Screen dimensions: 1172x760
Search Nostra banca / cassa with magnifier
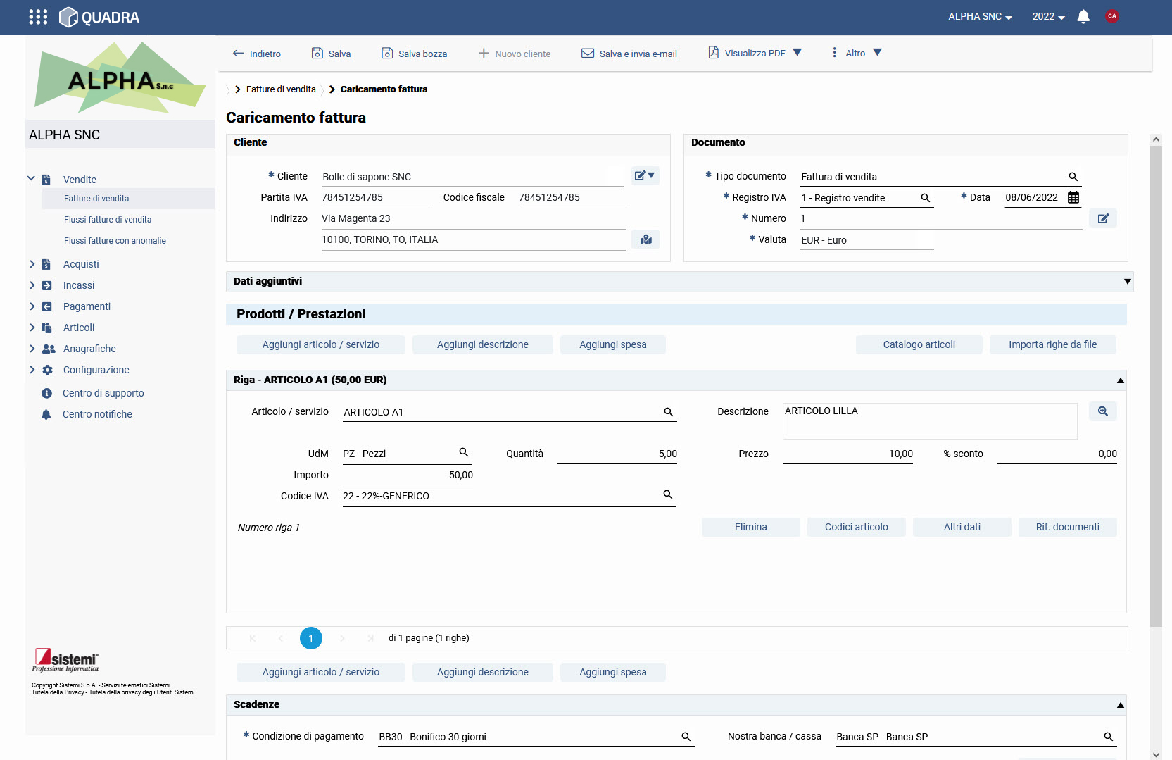[1109, 737]
